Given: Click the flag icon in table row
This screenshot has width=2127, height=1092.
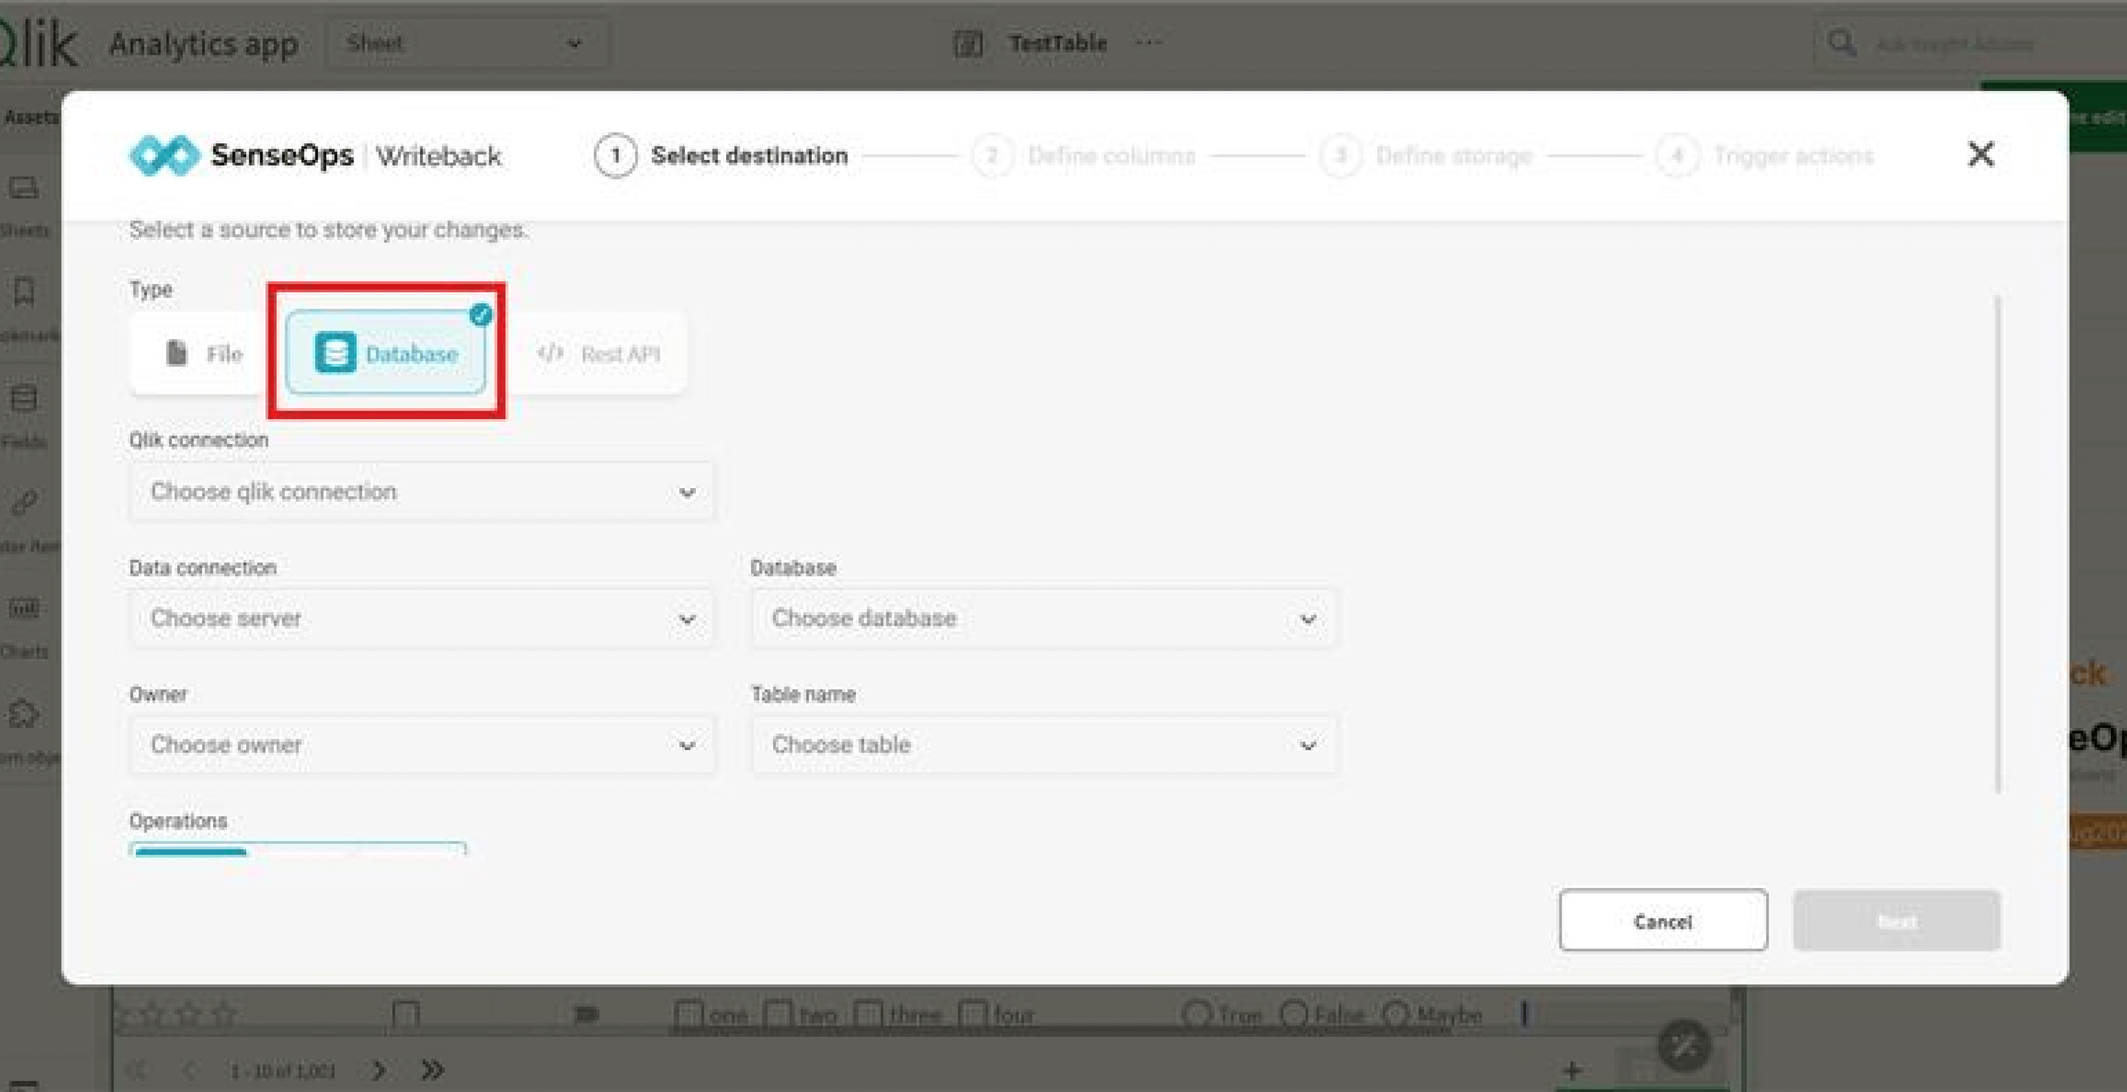Looking at the screenshot, I should pos(585,1014).
